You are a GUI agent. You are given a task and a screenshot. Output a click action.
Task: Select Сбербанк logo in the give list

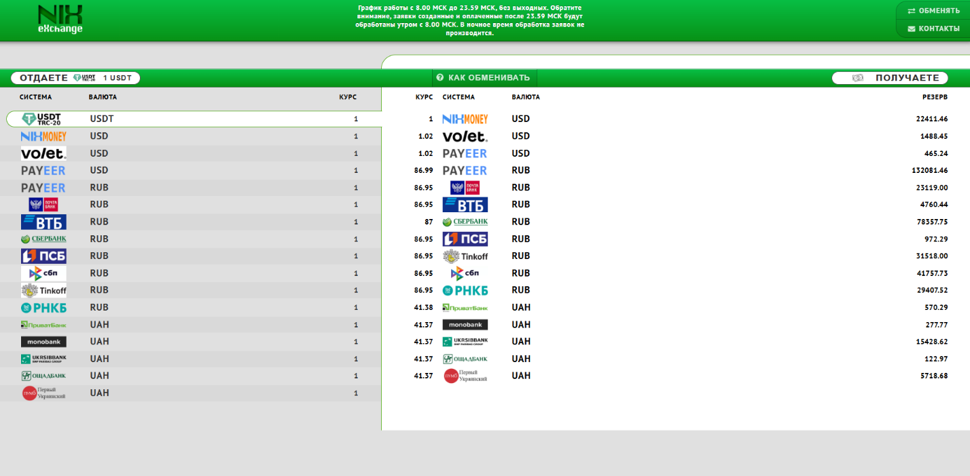pos(43,239)
